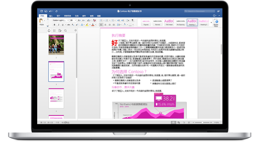Toggle superscript X2 formatting
The image size is (260, 142).
pyautogui.click(x=77, y=25)
